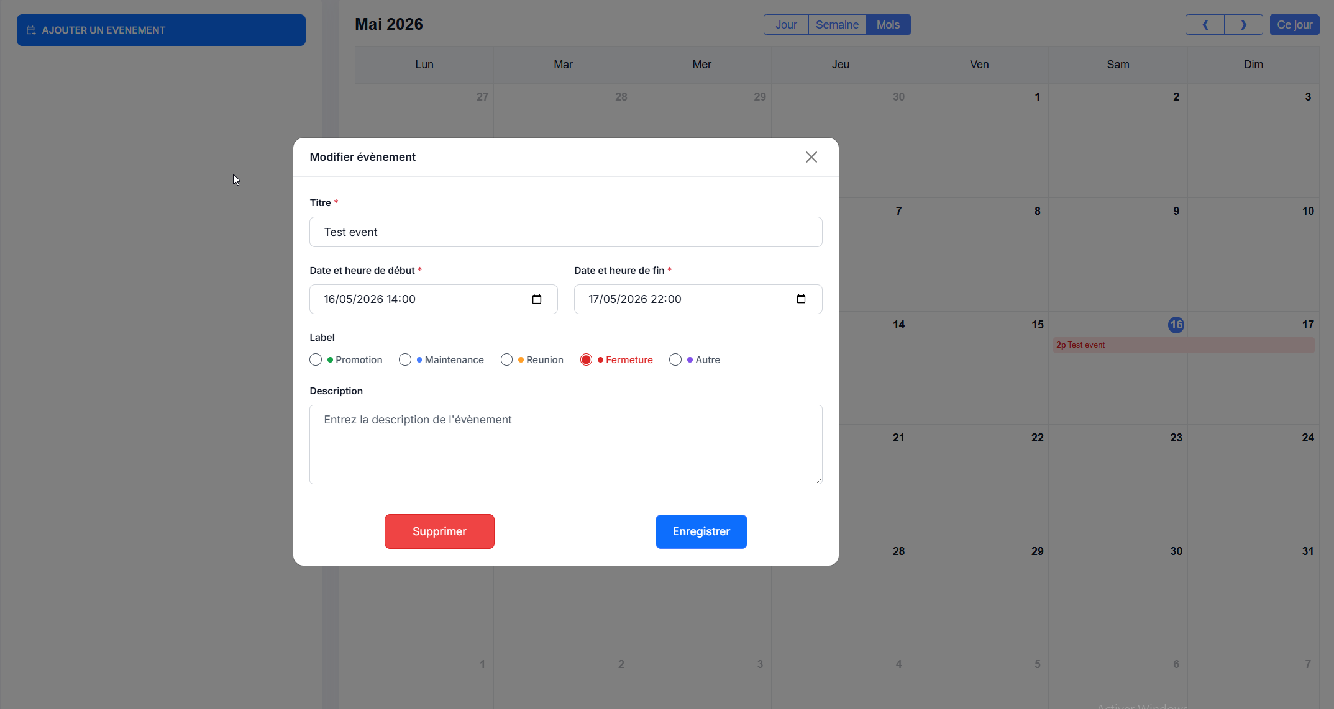1334x709 pixels.
Task: Click day 29 of May under Ven
Action: point(1038,551)
